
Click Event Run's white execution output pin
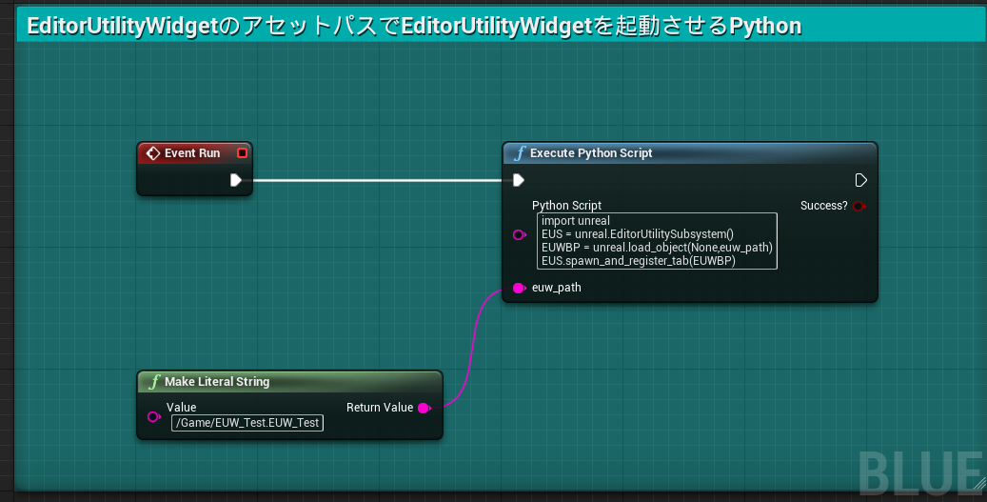click(236, 180)
